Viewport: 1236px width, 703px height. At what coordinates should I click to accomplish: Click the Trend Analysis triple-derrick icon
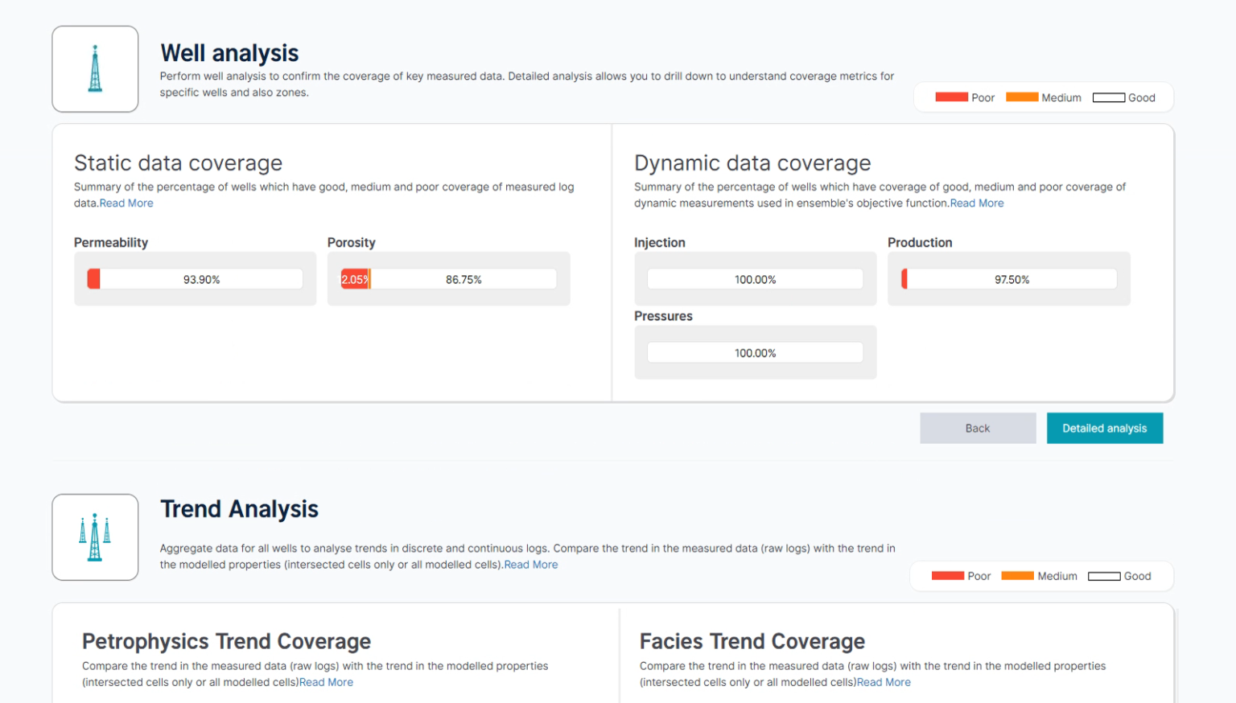click(95, 537)
